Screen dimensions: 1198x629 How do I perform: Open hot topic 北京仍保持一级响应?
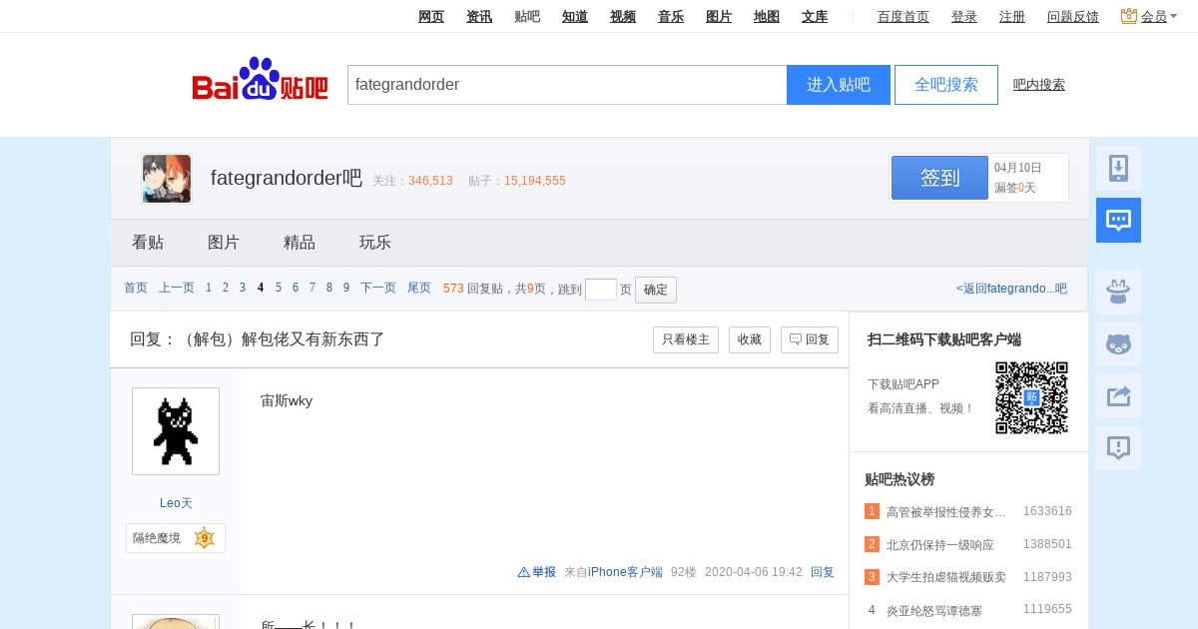pos(940,545)
